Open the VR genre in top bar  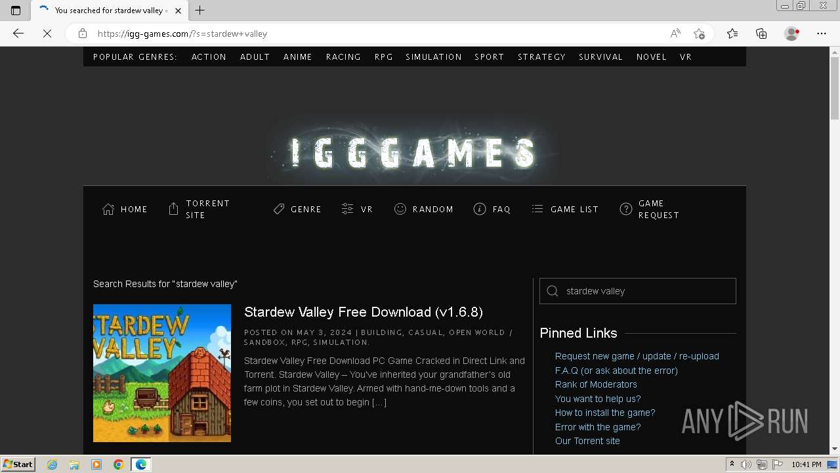[x=686, y=56]
